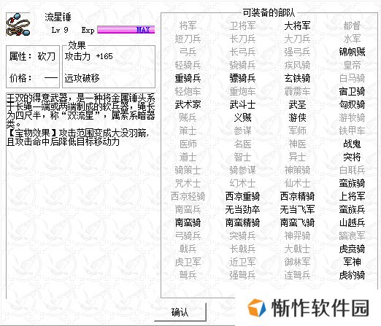Select the 战鬼 troop entry
381x326 pixels.
pos(352,144)
